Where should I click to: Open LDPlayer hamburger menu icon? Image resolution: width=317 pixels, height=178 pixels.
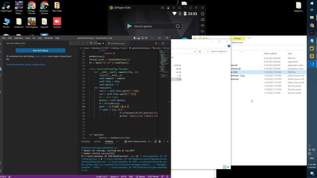tap(174, 8)
